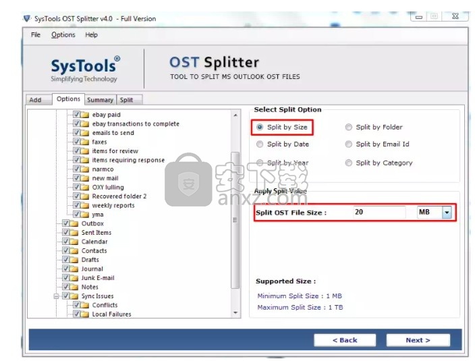This screenshot has height=361, width=475.
Task: Click the Drafts folder icon
Action: click(74, 260)
